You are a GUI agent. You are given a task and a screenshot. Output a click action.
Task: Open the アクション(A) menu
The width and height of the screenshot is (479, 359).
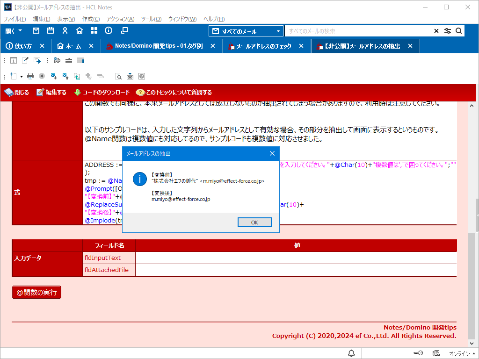[x=120, y=19]
